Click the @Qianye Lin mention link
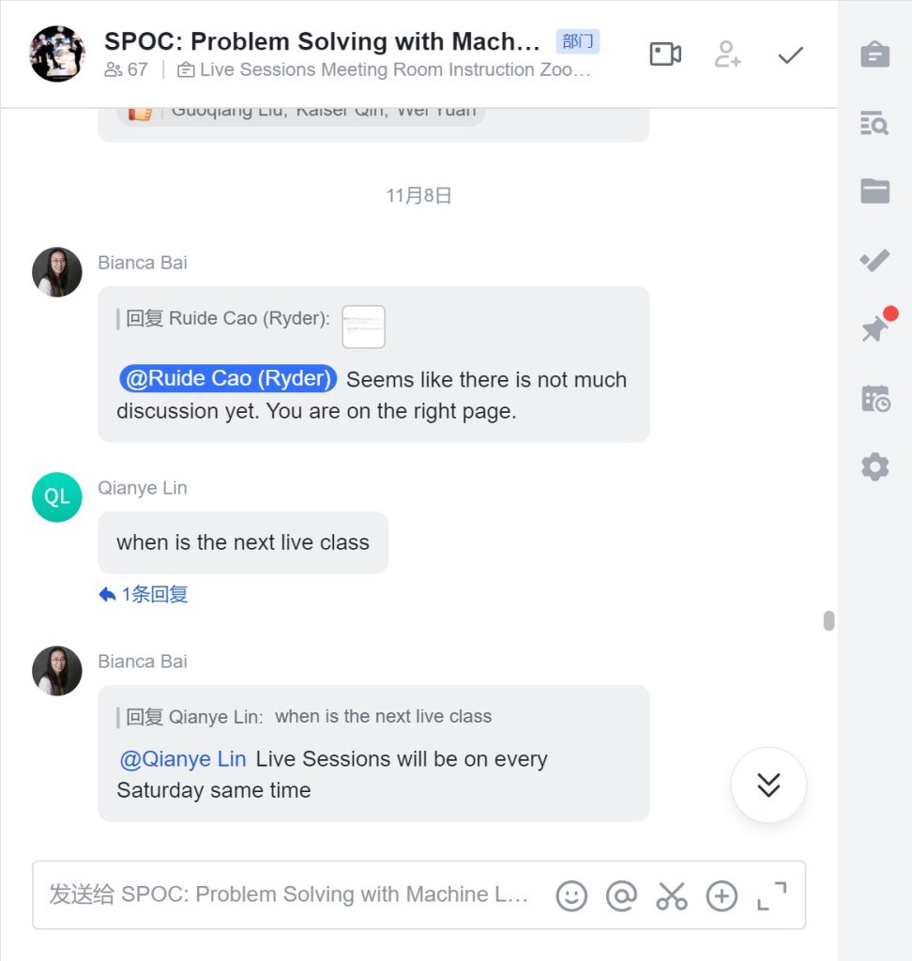This screenshot has height=961, width=912. tap(183, 758)
